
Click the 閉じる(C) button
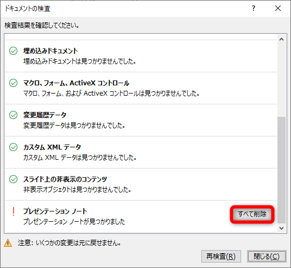(267, 257)
